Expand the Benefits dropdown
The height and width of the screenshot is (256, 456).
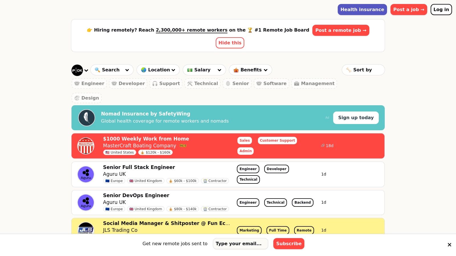(250, 70)
